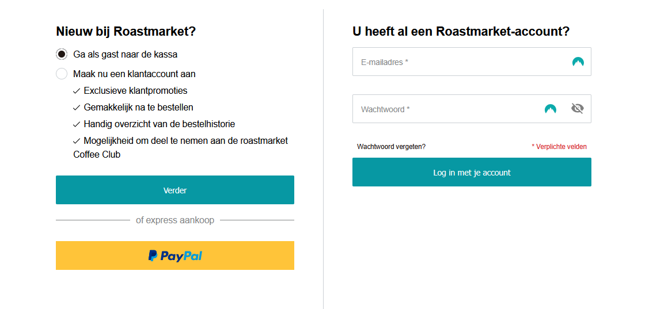Open the NordPass autofill icon in Wachtwoord field
The width and height of the screenshot is (649, 309).
[x=551, y=109]
